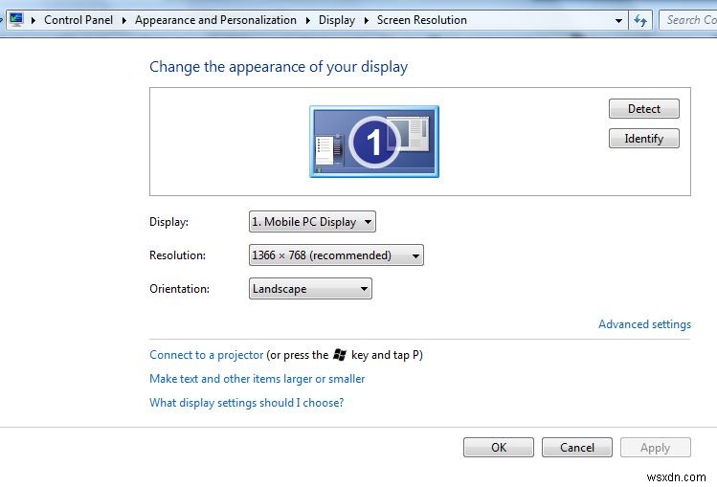Open Connect to a projector link
Image resolution: width=717 pixels, height=487 pixels.
click(206, 355)
